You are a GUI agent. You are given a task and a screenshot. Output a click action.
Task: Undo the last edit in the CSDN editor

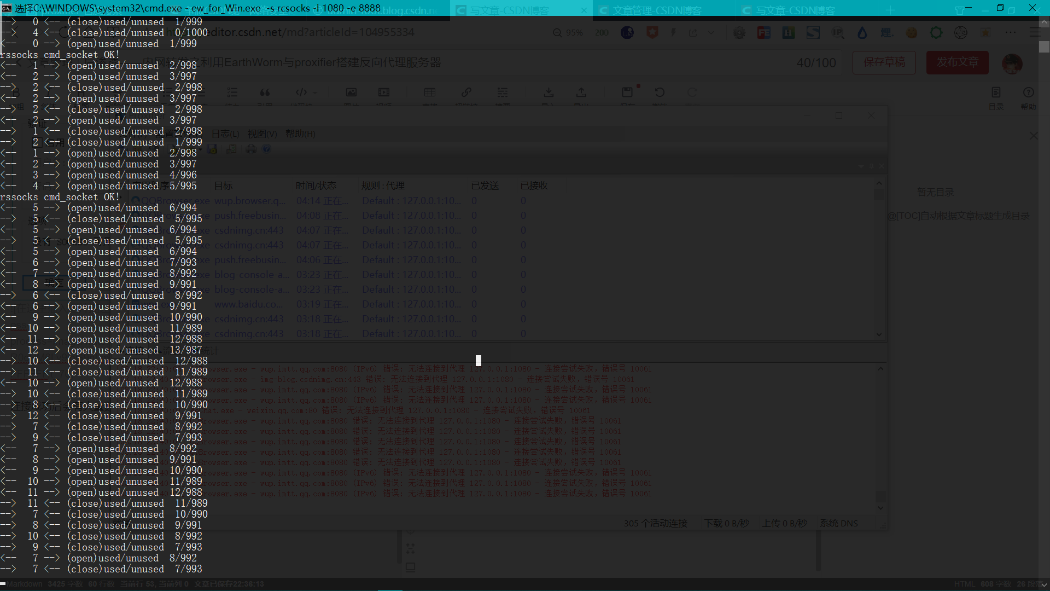pyautogui.click(x=660, y=92)
